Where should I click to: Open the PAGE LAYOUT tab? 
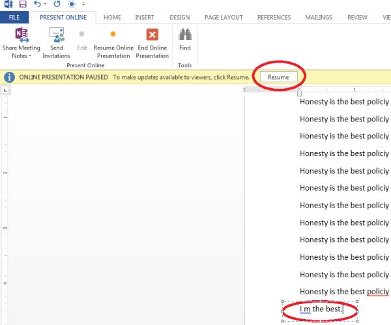coord(224,17)
